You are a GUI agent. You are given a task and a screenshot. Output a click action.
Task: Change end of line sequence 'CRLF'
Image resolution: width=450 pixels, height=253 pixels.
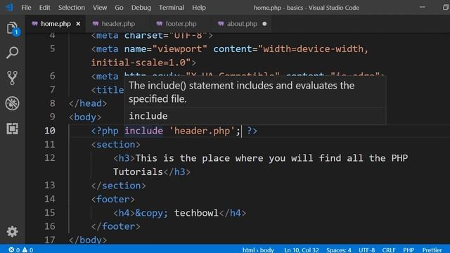[389, 250]
